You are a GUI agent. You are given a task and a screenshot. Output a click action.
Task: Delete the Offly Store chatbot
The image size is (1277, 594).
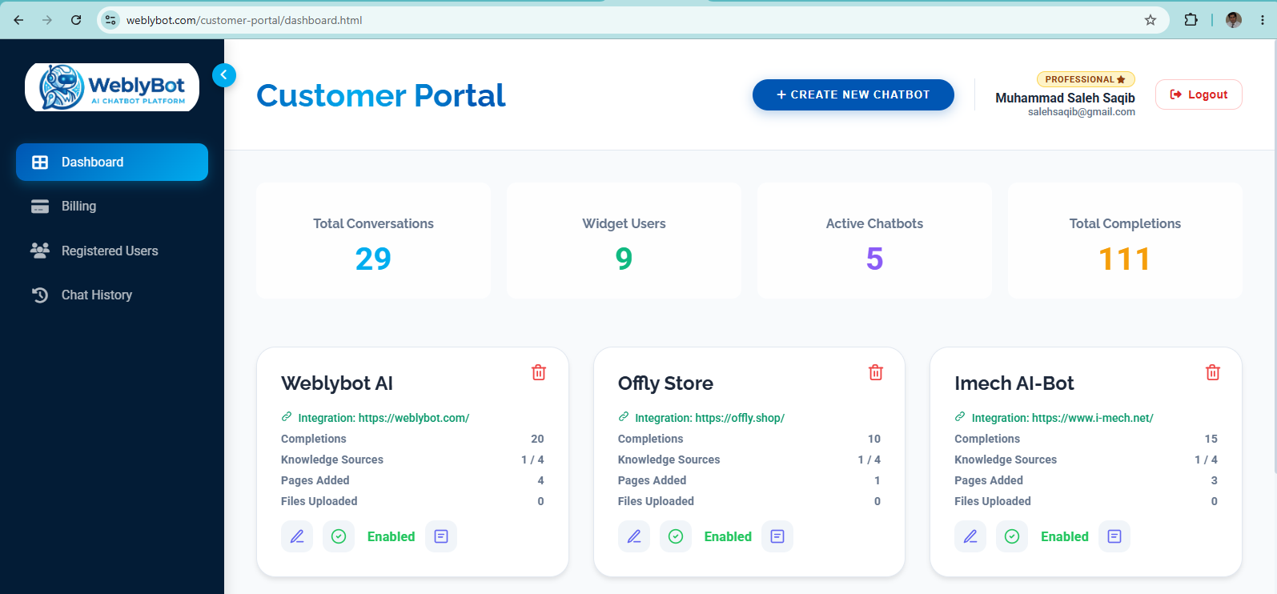pos(876,372)
